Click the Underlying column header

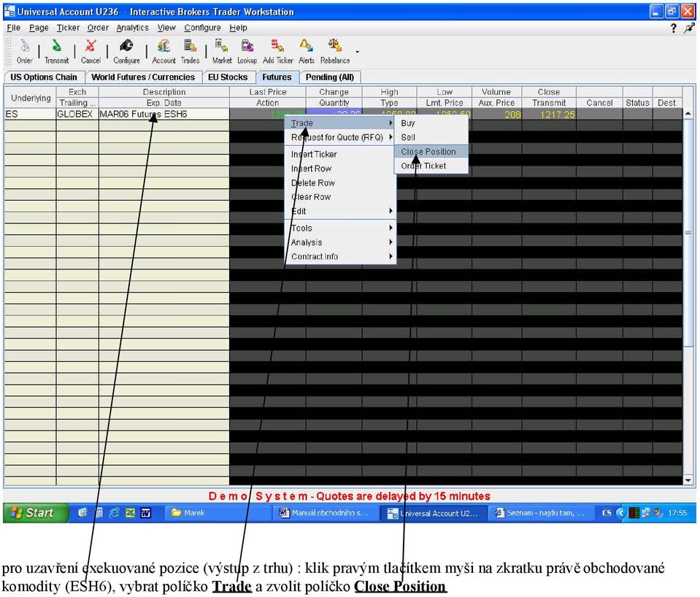31,97
